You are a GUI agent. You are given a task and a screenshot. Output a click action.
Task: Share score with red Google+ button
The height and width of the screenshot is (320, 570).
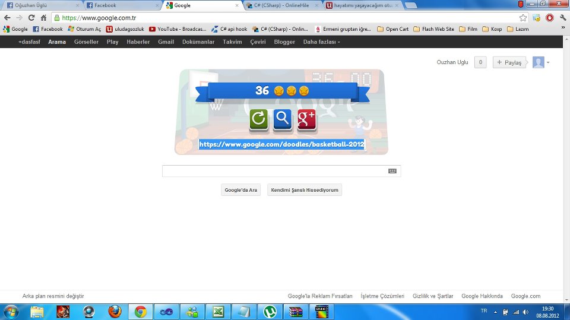click(306, 119)
